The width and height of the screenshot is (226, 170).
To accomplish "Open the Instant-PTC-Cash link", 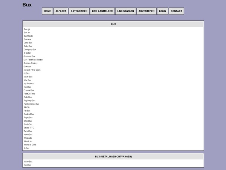I will coord(32,70).
